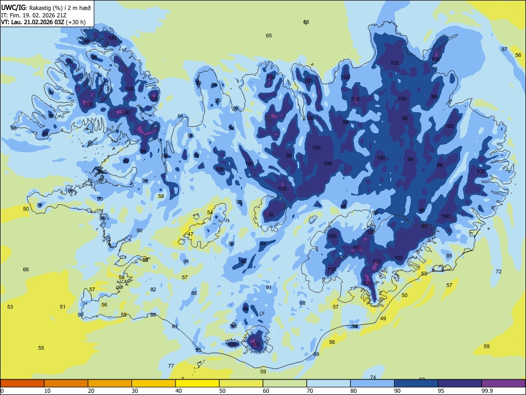The height and width of the screenshot is (395, 526).
Task: Click the 60–70 light green legend swatch
Action: pos(285,383)
